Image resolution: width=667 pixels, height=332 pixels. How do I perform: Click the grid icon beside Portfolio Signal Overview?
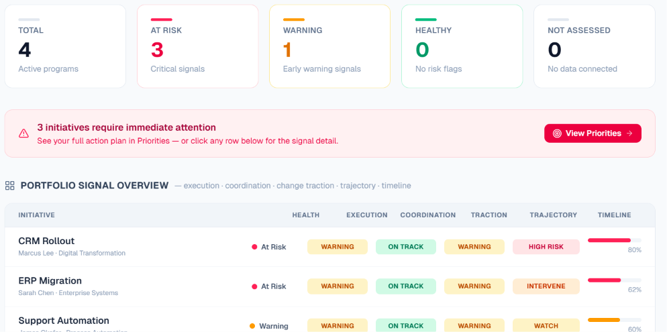click(10, 186)
